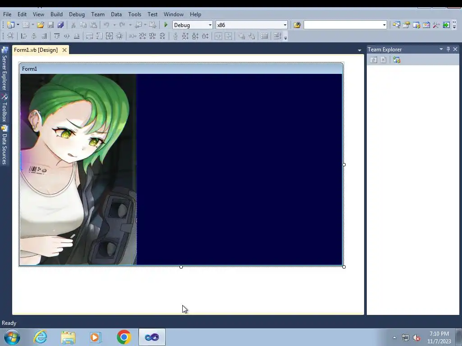Screen dimensions: 462x346
Task: Click the New Project toolbar icon
Action: (11, 25)
